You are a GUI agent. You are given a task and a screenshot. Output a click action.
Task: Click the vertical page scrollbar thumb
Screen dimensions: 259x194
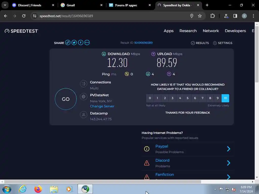(257, 55)
